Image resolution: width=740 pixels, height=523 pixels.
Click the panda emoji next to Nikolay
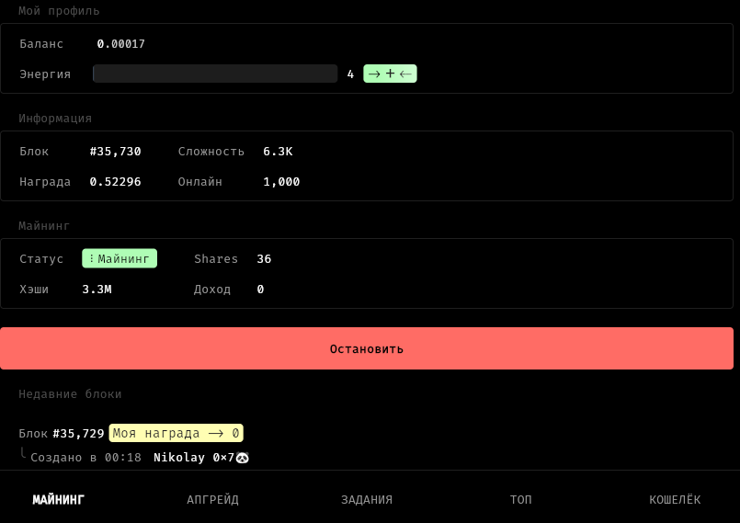point(242,458)
